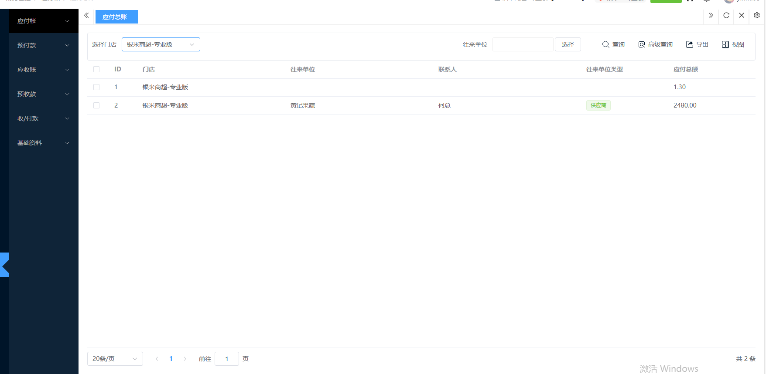Open the 视图 view layout options
This screenshot has width=766, height=374.
coord(733,44)
